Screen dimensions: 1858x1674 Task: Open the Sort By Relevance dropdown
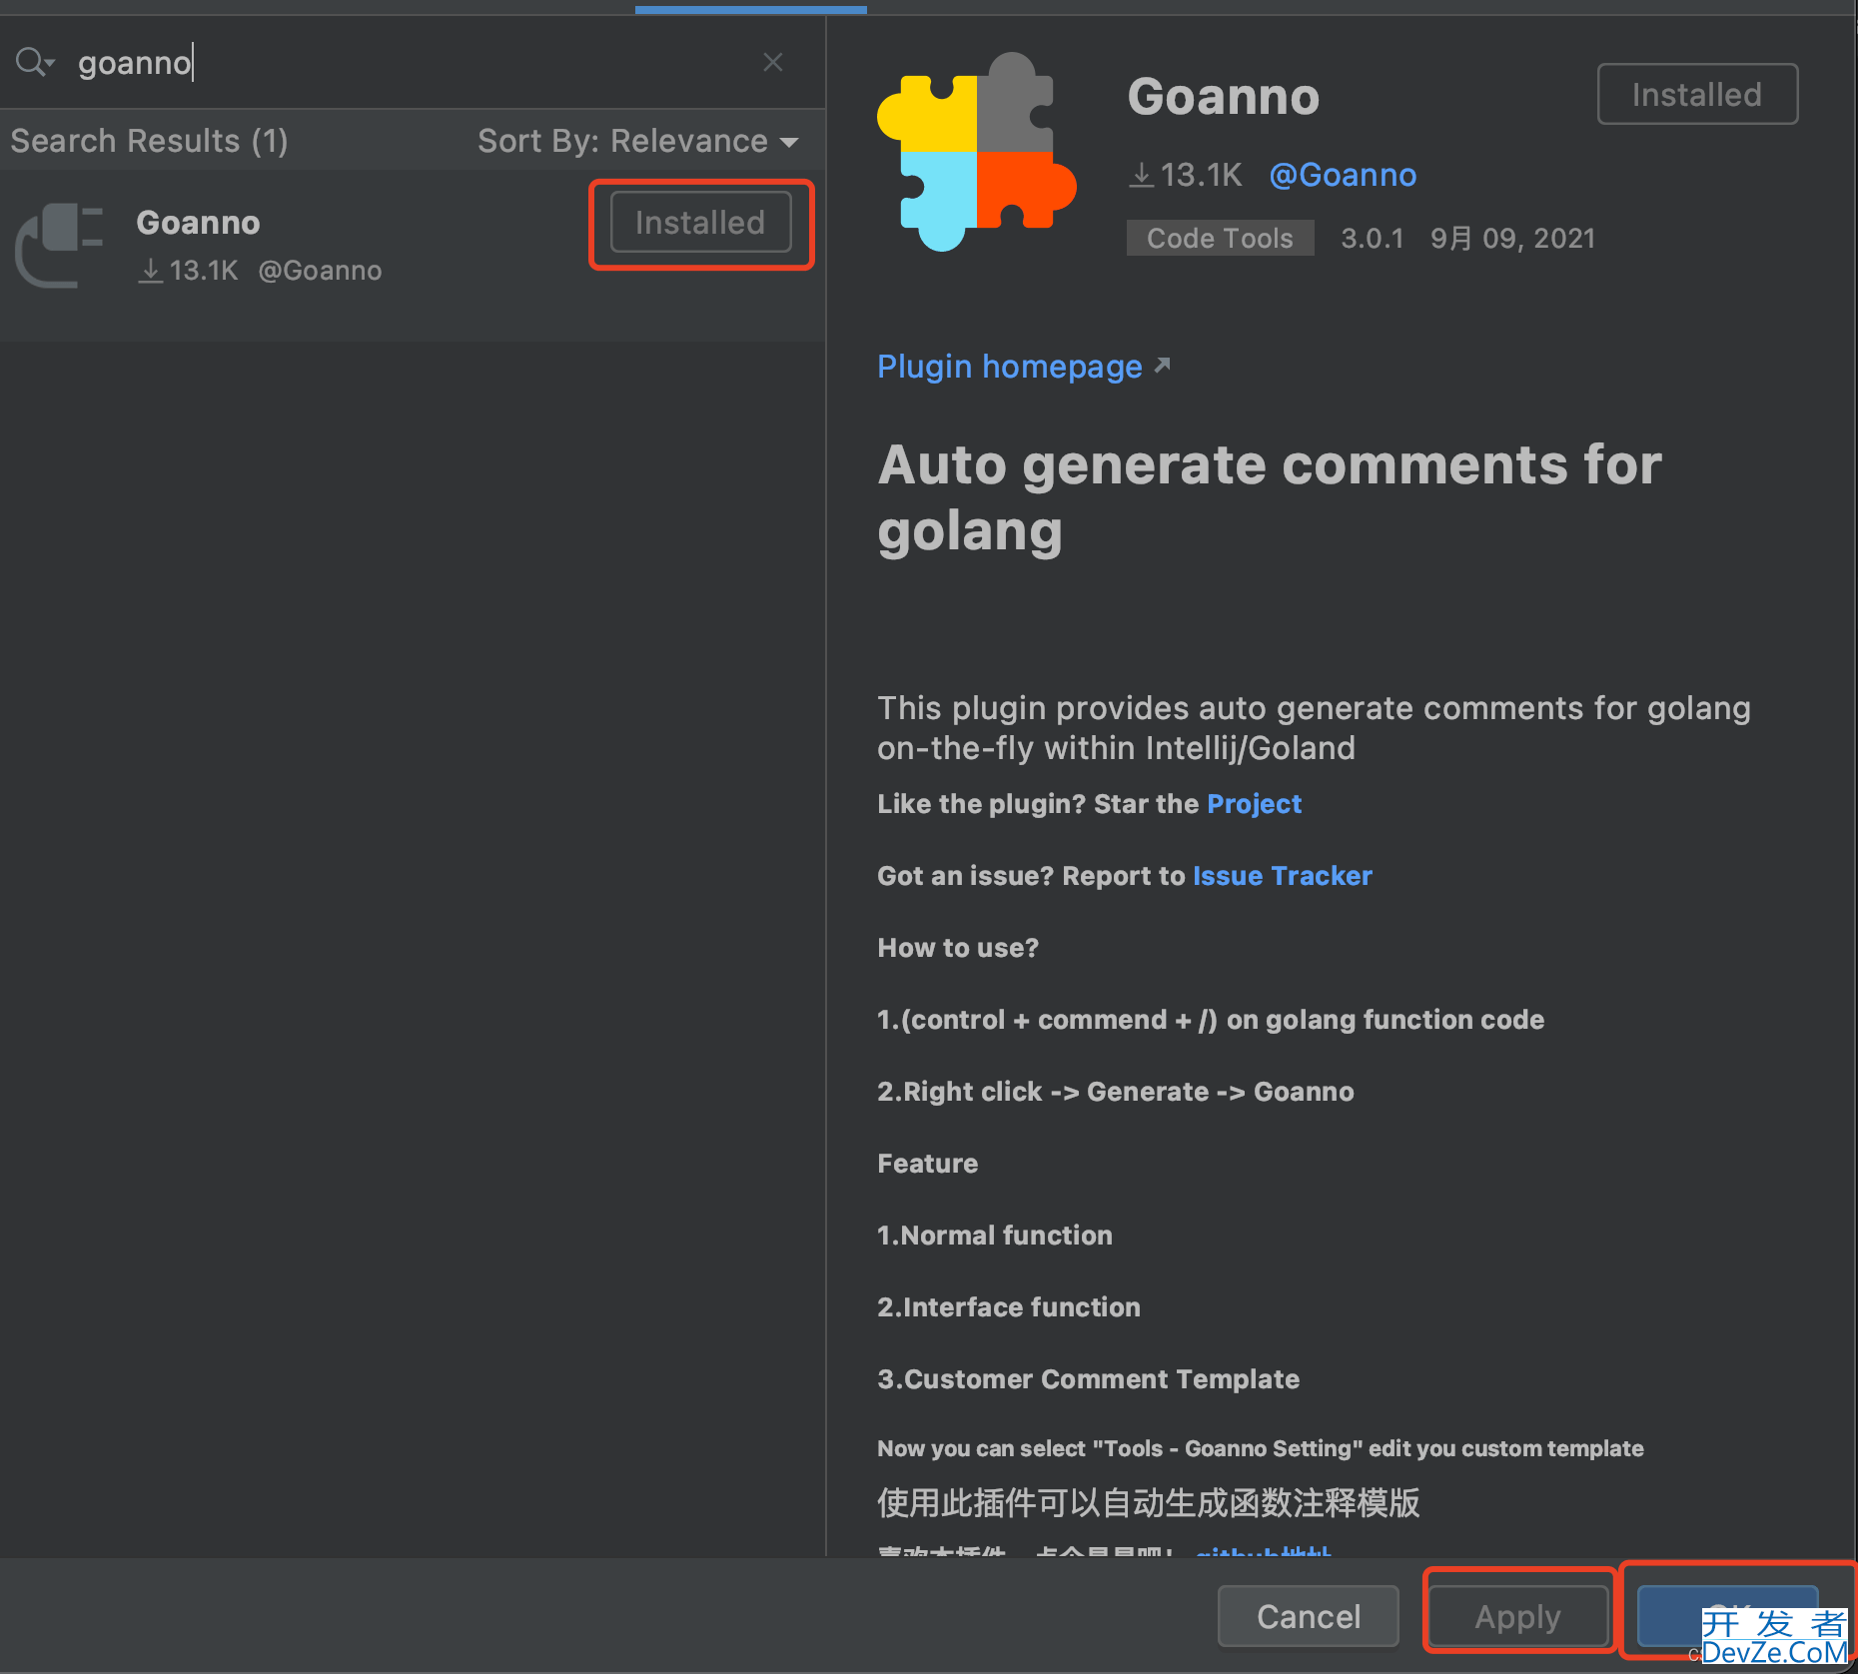click(x=637, y=141)
